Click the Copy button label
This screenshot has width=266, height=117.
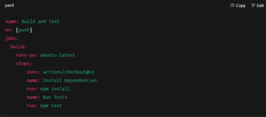click(x=241, y=6)
